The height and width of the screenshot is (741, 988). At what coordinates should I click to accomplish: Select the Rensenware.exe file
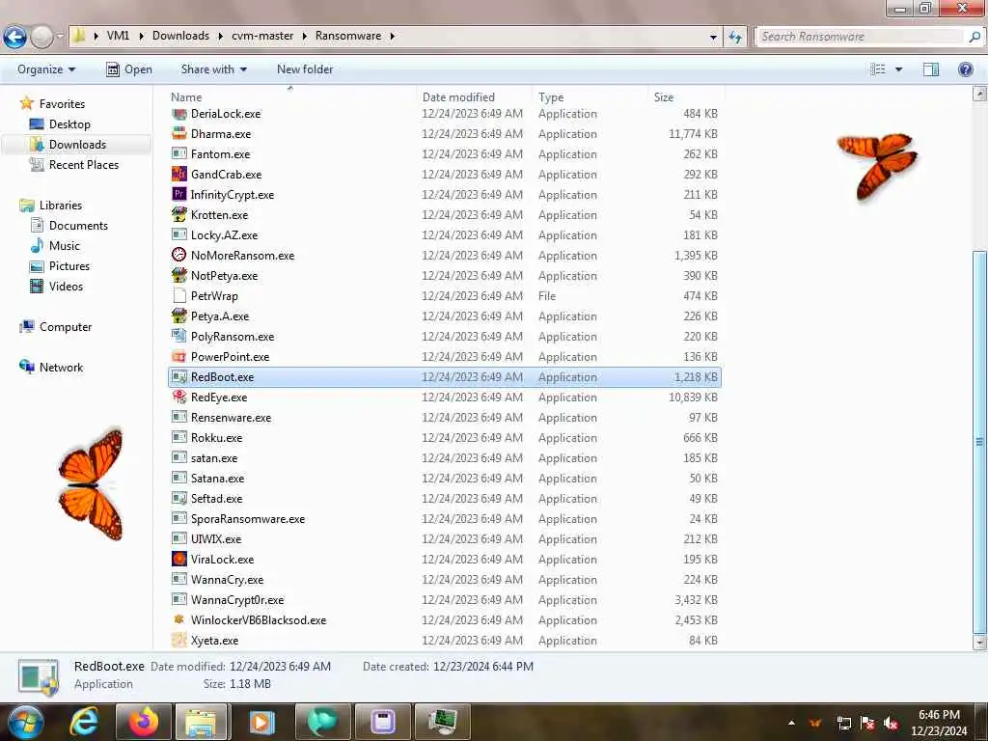pos(445,417)
